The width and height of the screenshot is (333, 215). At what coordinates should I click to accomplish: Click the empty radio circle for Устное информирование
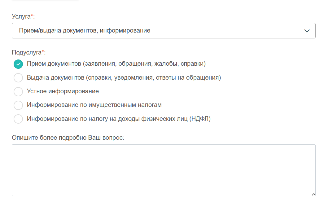click(x=18, y=91)
